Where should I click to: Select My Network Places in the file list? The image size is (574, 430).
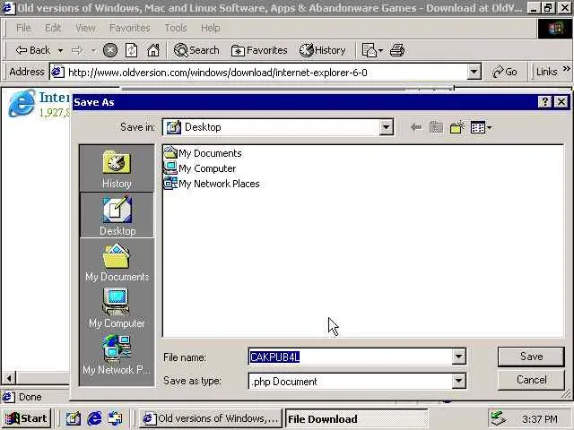tap(212, 184)
